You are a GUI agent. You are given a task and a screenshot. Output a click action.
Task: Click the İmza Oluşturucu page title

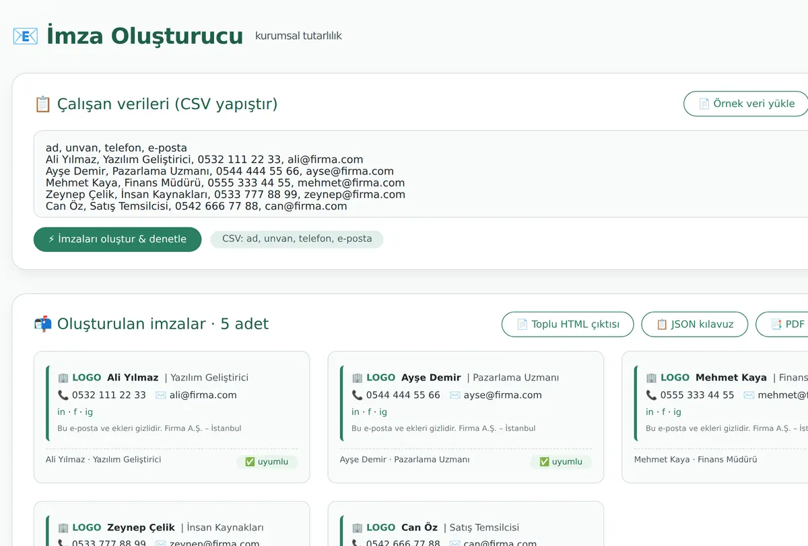pos(145,36)
